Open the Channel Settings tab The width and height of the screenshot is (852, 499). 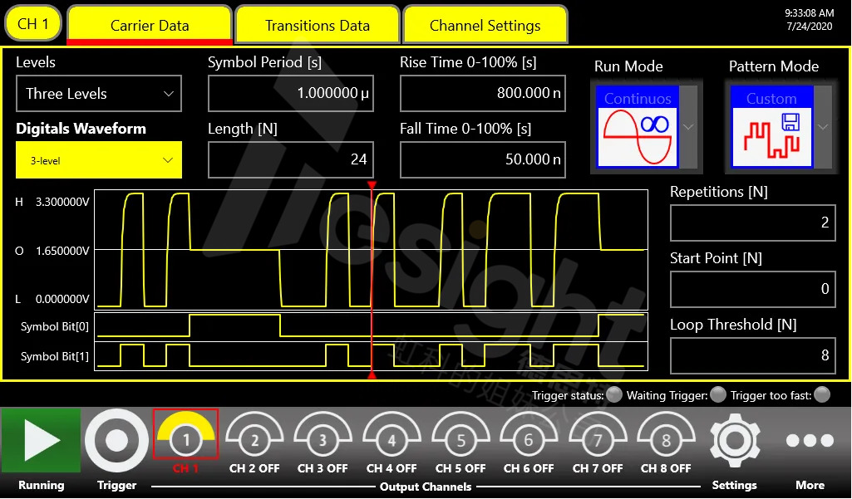tap(485, 24)
